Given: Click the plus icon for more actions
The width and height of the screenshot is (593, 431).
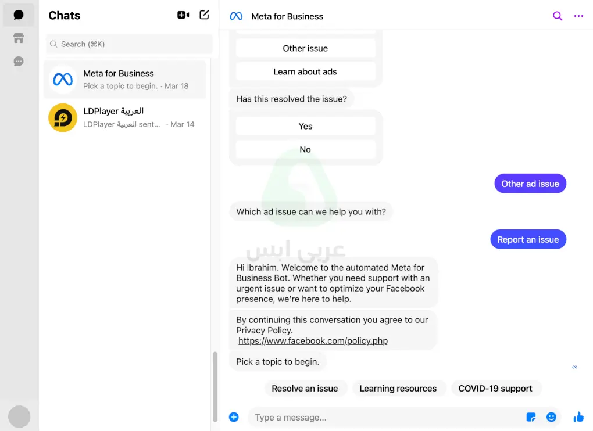Looking at the screenshot, I should 234,417.
